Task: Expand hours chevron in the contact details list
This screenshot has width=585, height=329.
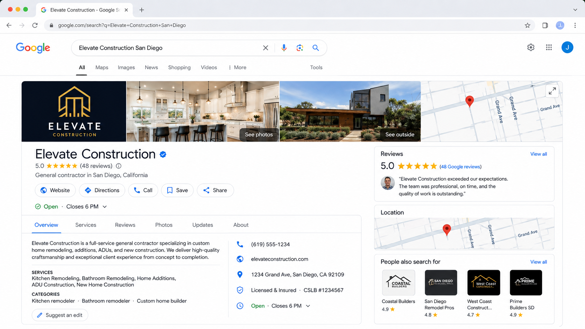Action: click(308, 306)
